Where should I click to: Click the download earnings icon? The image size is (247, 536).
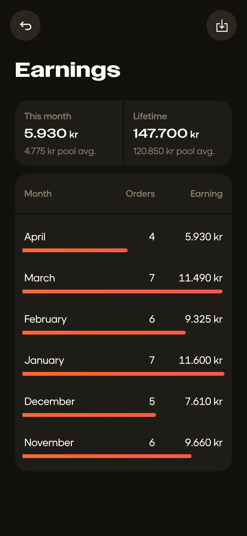coord(222,25)
